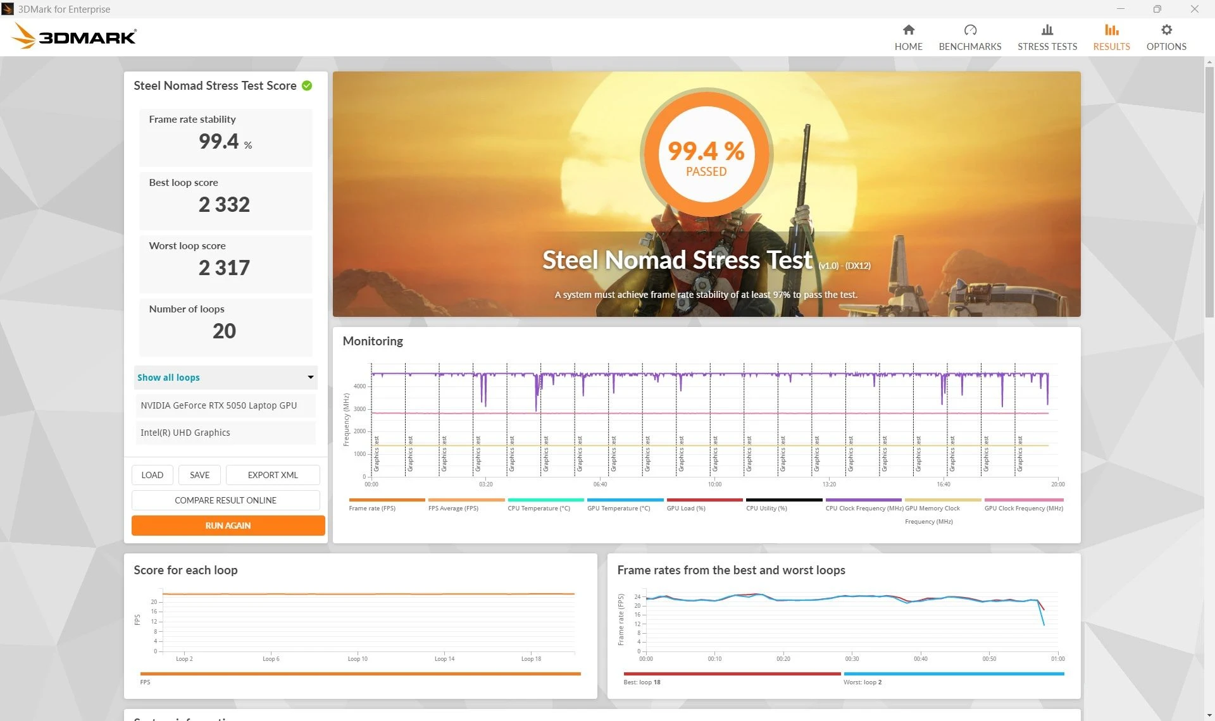Open the Stress Tests bar chart icon
The height and width of the screenshot is (721, 1215).
click(1047, 30)
